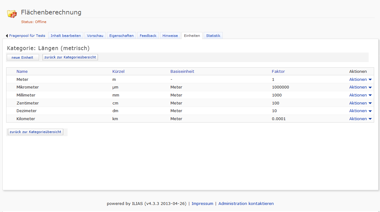Click bottom zurück zur Kategorieübersicht button
Viewport: 380px width, 212px height.
click(x=35, y=132)
